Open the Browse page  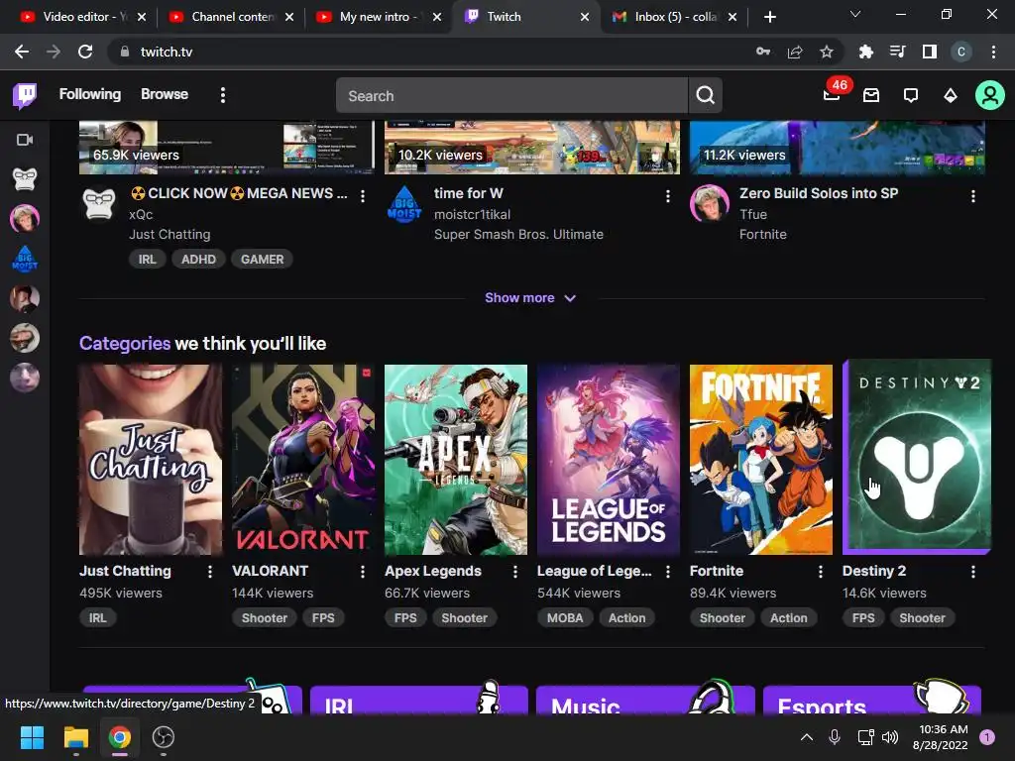coord(165,94)
